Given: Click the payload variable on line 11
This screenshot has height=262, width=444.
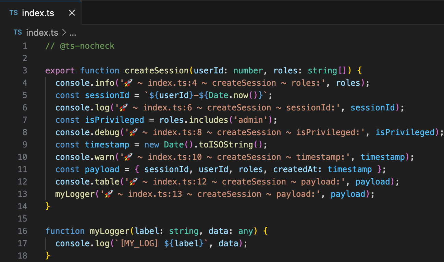Looking at the screenshot, I should pyautogui.click(x=102, y=169).
